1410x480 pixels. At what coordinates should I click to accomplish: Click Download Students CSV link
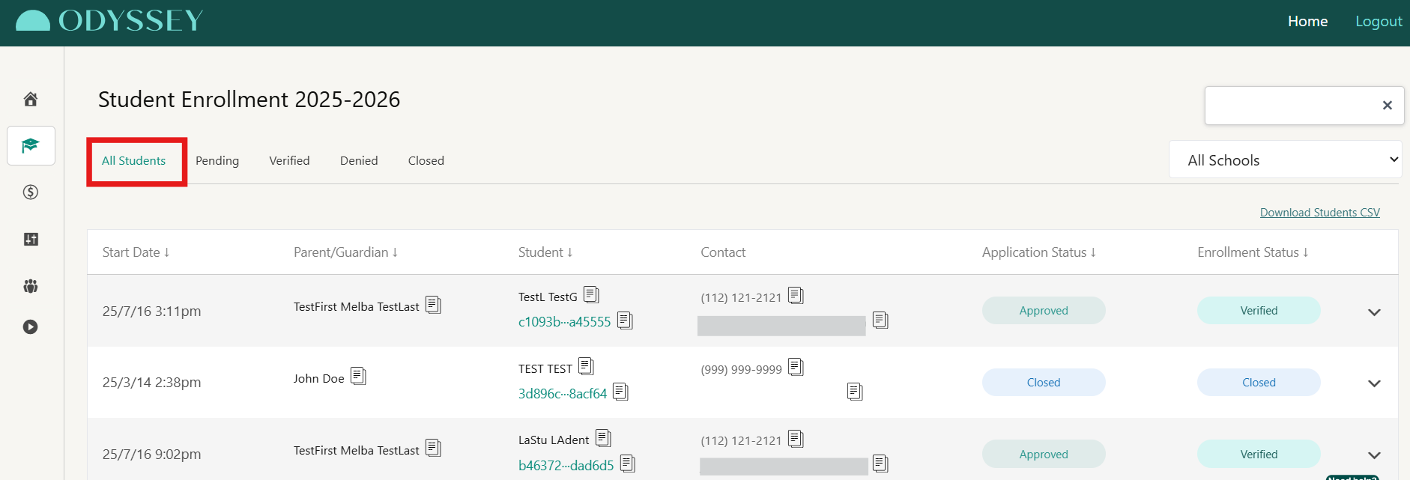pyautogui.click(x=1320, y=213)
